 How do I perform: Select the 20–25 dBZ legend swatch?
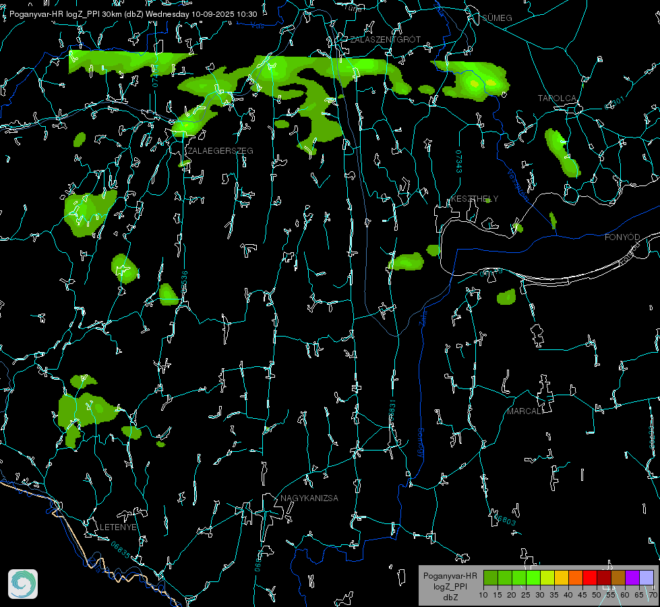pos(519,577)
